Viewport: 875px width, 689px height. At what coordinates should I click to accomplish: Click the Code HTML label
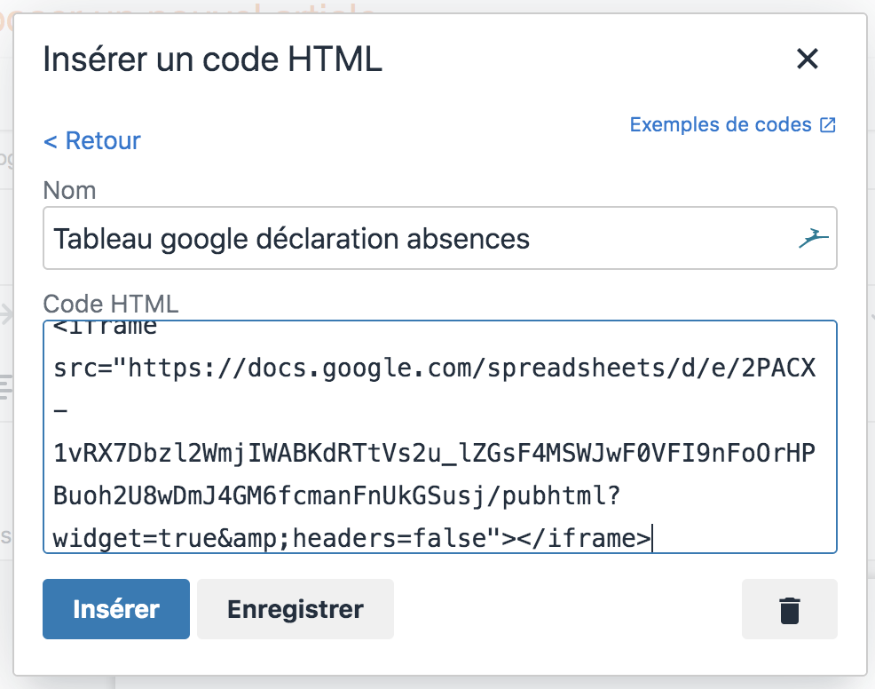(x=111, y=304)
